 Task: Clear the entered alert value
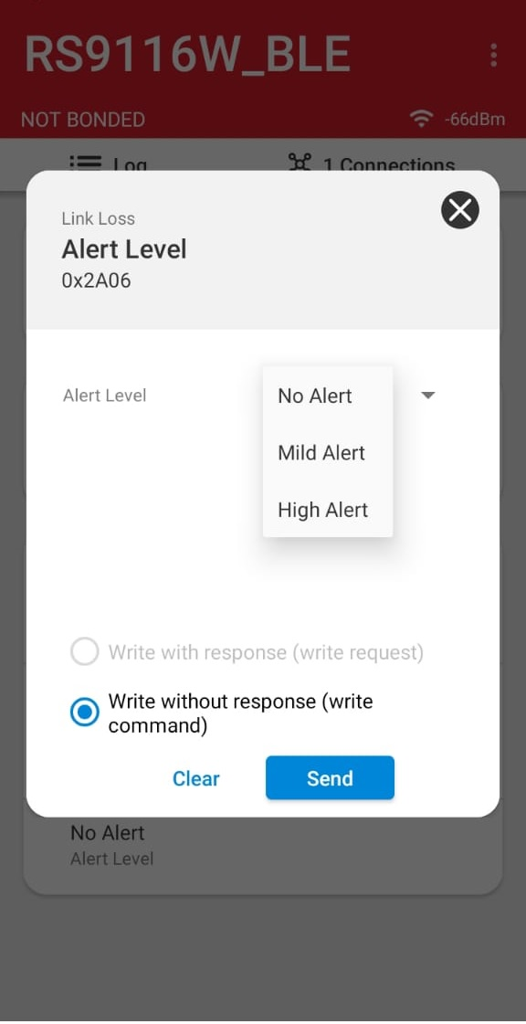pos(195,778)
